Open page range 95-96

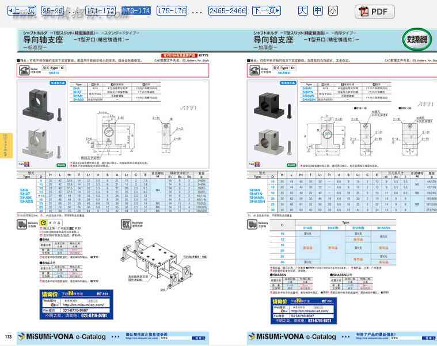coord(52,10)
